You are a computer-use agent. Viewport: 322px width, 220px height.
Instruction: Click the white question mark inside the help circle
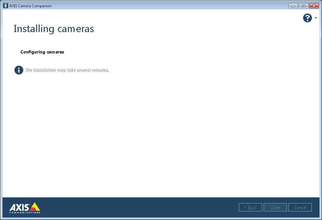(307, 18)
